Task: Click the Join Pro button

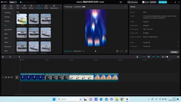Action: [x=153, y=2]
